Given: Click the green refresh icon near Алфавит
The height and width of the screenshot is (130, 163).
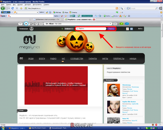Looking at the screenshot, I should pos(62,29).
